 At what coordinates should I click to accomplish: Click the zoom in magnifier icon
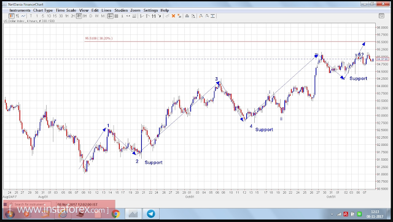click(x=201, y=16)
